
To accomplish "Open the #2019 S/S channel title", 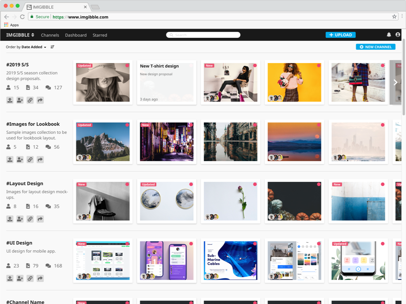I will (18, 65).
